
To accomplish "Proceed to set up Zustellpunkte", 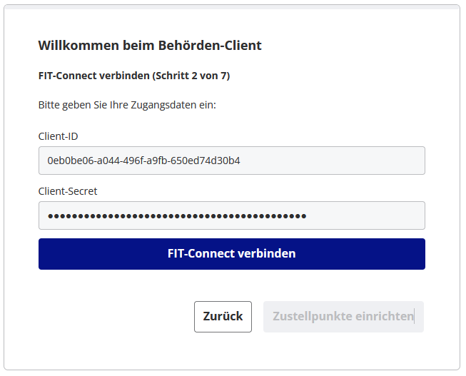I will [343, 317].
